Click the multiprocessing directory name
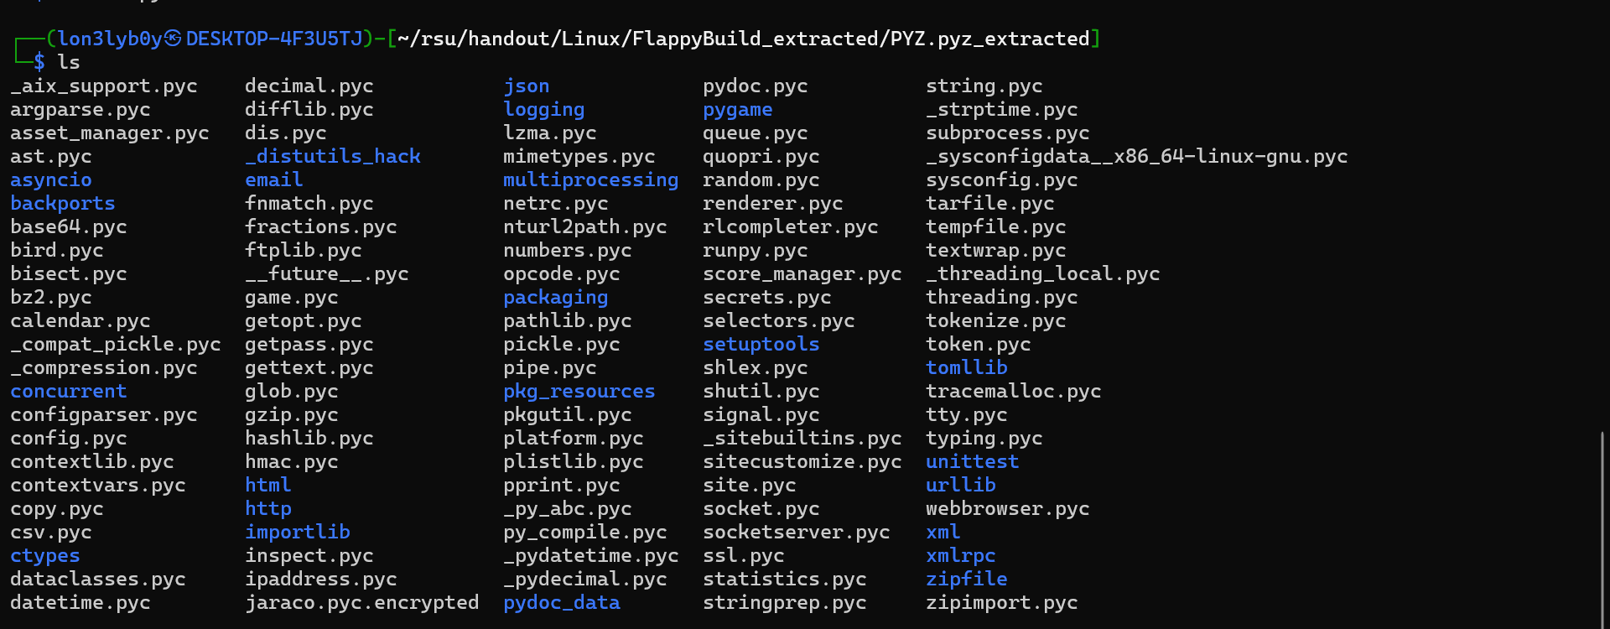 tap(590, 180)
